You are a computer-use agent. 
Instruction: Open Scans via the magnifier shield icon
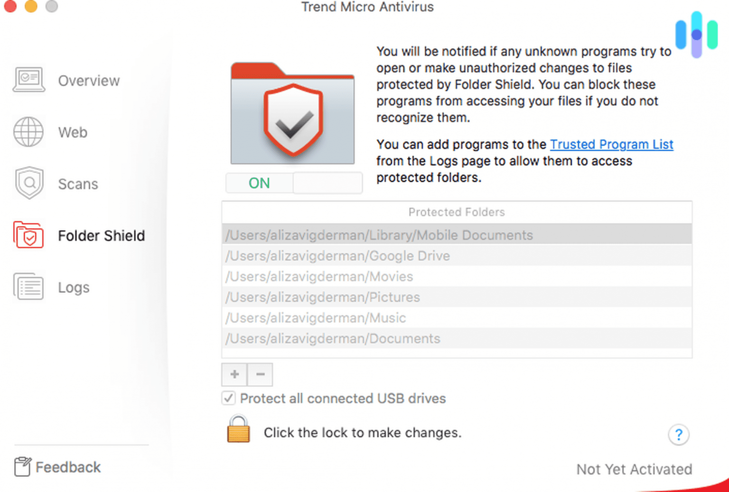pyautogui.click(x=28, y=183)
